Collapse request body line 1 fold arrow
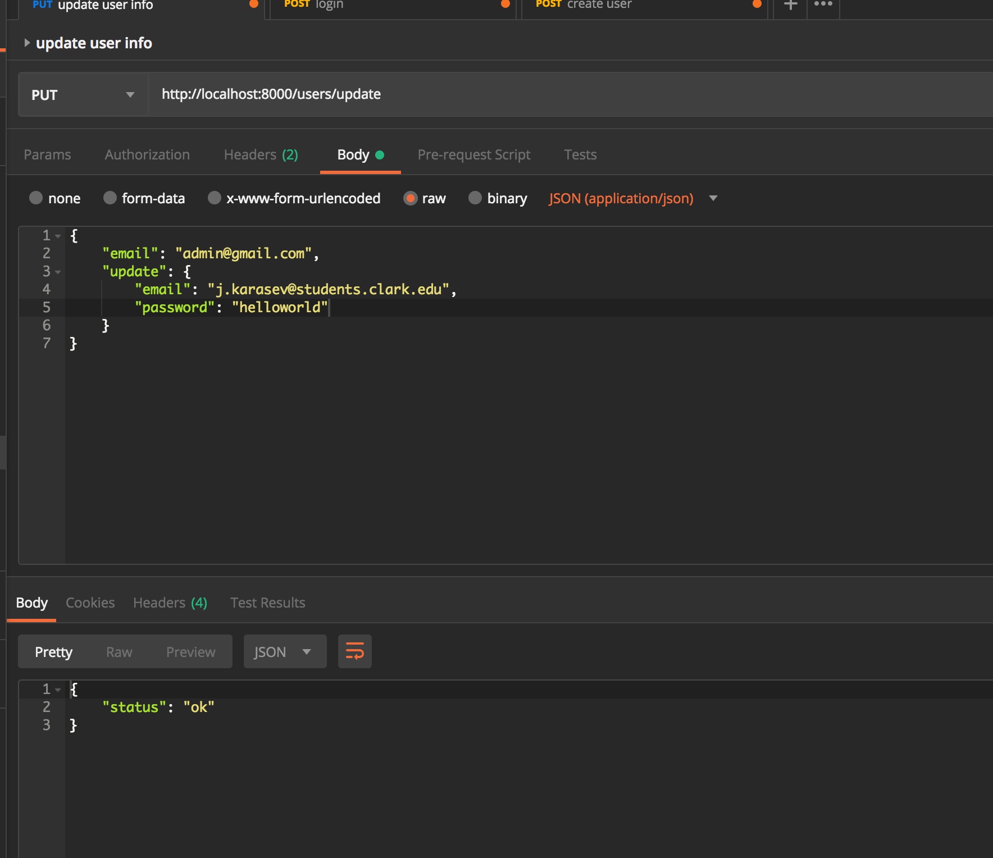 click(x=58, y=236)
